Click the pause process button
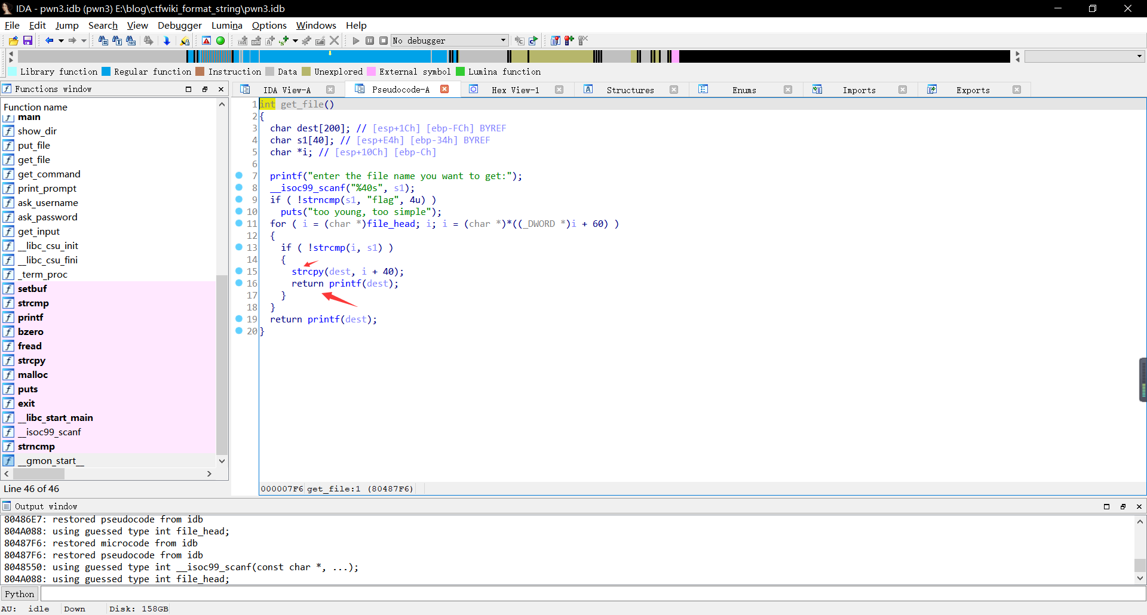Viewport: 1147px width, 615px height. [x=370, y=41]
